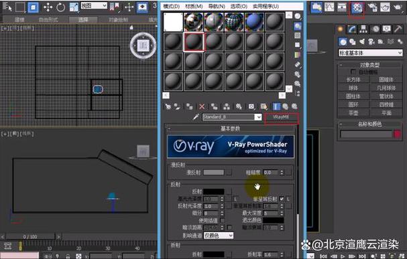Click the 折射 refraction color swatch
The width and height of the screenshot is (407, 259).
(214, 254)
